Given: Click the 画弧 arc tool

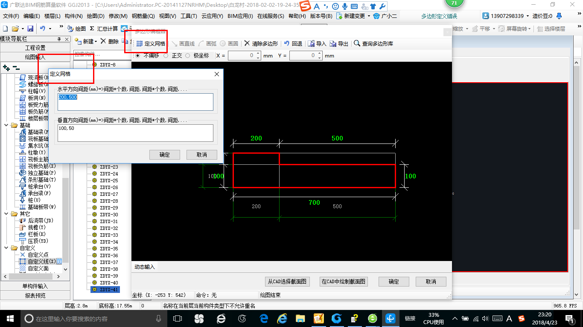Looking at the screenshot, I should point(208,43).
